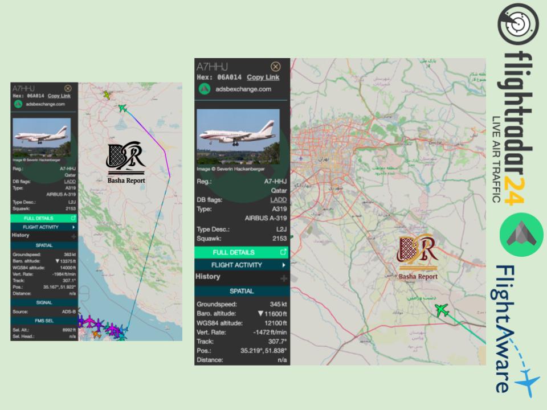Select teal aircraft icon at purple track end
Screen dimensions: 547x410
(122, 108)
